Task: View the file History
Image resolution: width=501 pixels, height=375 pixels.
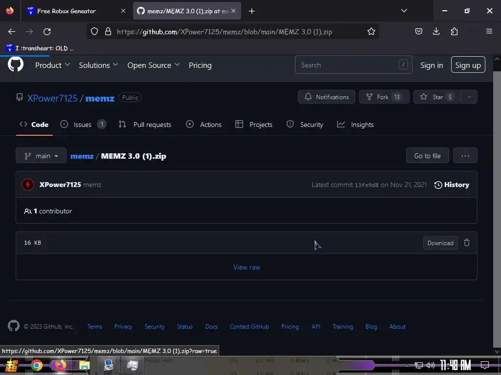Action: click(452, 185)
